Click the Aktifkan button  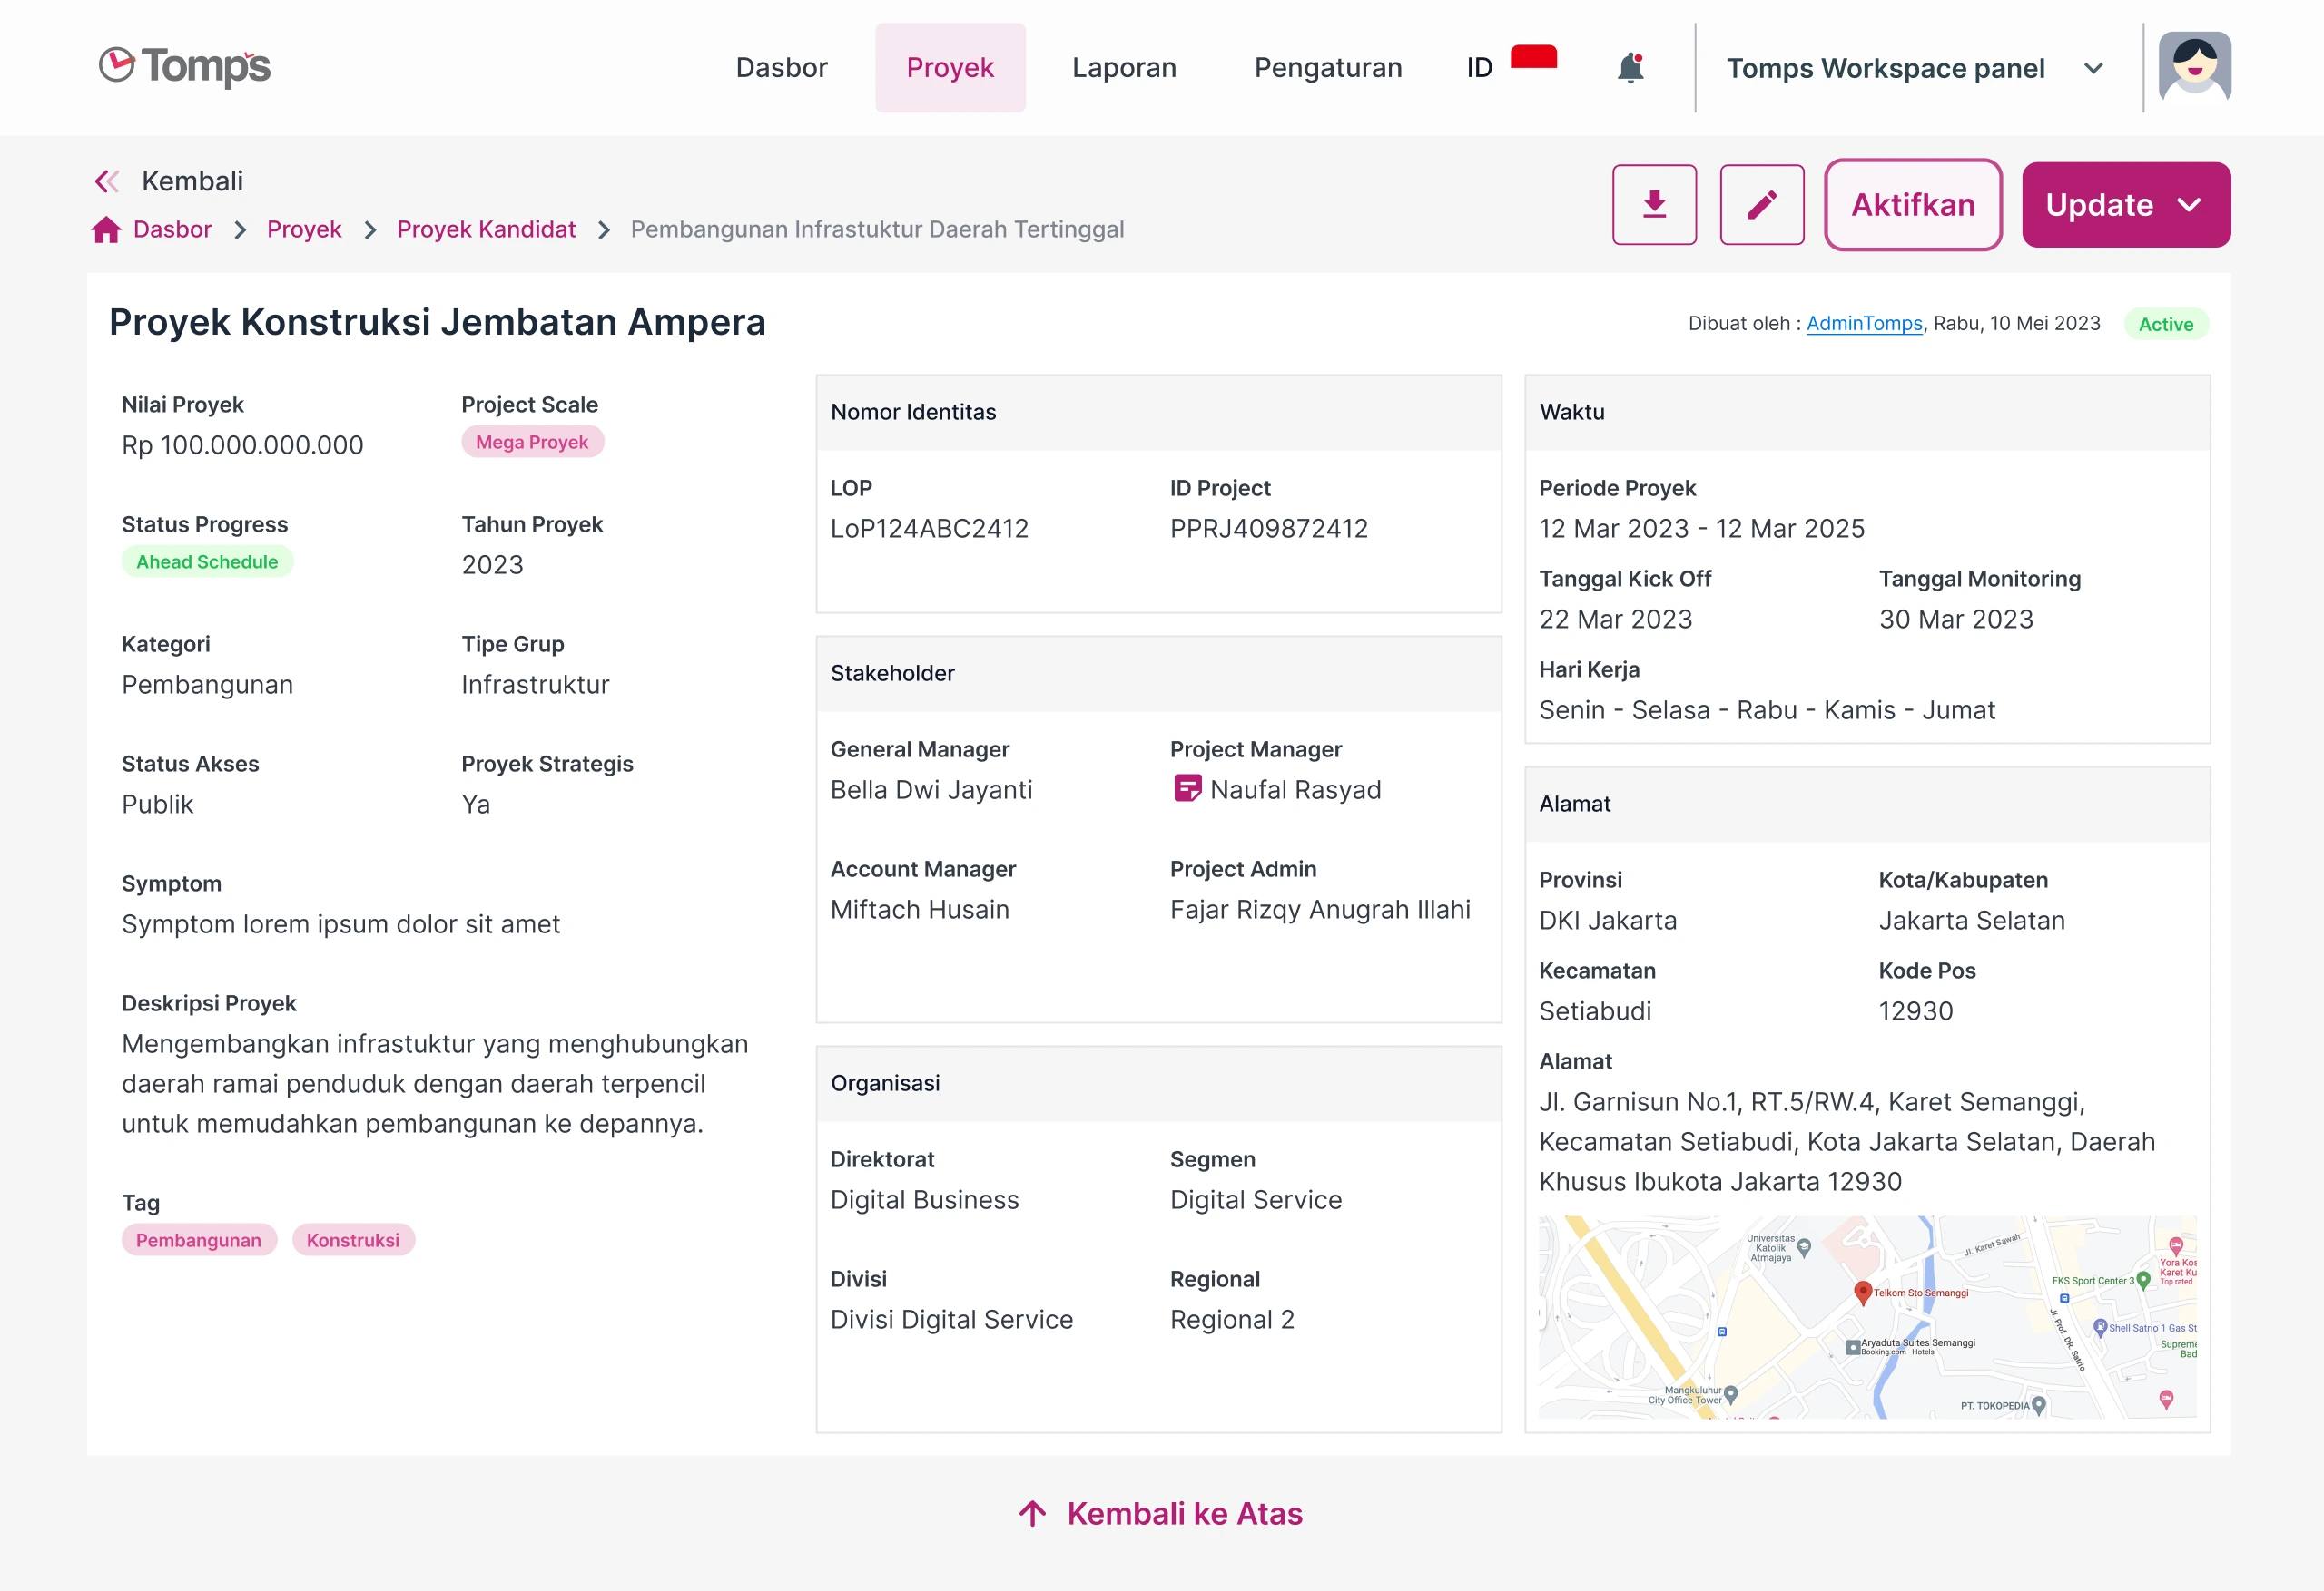tap(1913, 204)
